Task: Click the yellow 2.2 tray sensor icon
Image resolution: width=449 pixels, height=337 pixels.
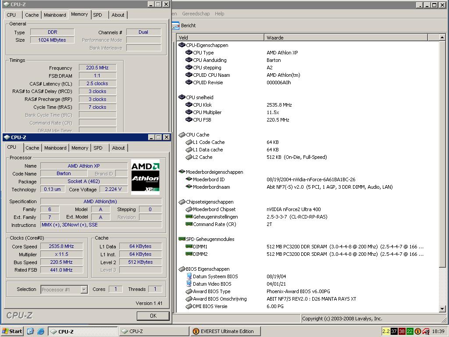Action: tap(386, 331)
